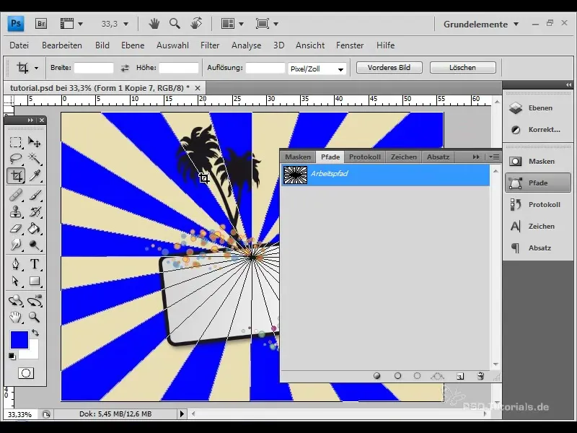
Task: Click the Hand tool in top bar
Action: tap(154, 24)
